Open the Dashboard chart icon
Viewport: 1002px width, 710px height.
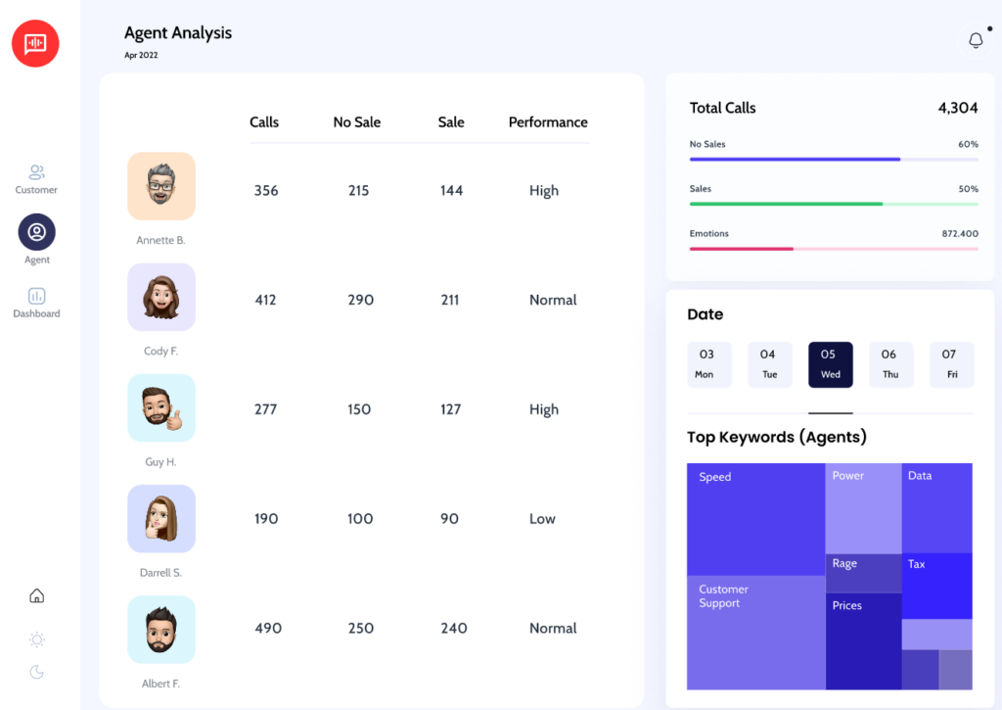pos(36,296)
